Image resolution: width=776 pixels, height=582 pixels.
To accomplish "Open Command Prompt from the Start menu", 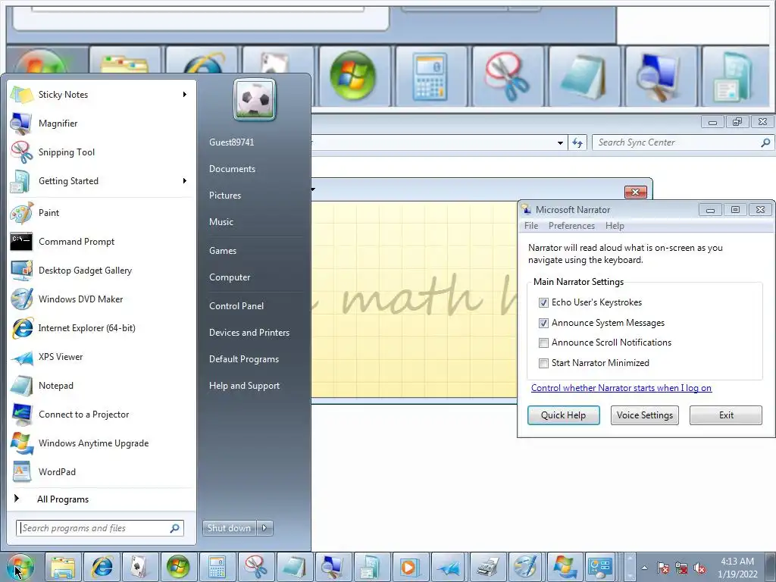I will (101, 242).
